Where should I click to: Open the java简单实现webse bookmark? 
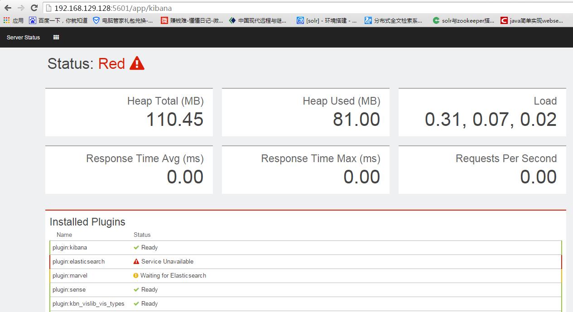[x=532, y=20]
